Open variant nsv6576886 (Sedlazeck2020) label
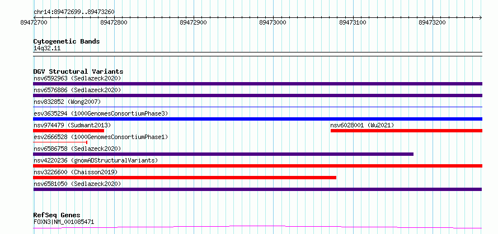The width and height of the screenshot is (498, 234). [77, 90]
